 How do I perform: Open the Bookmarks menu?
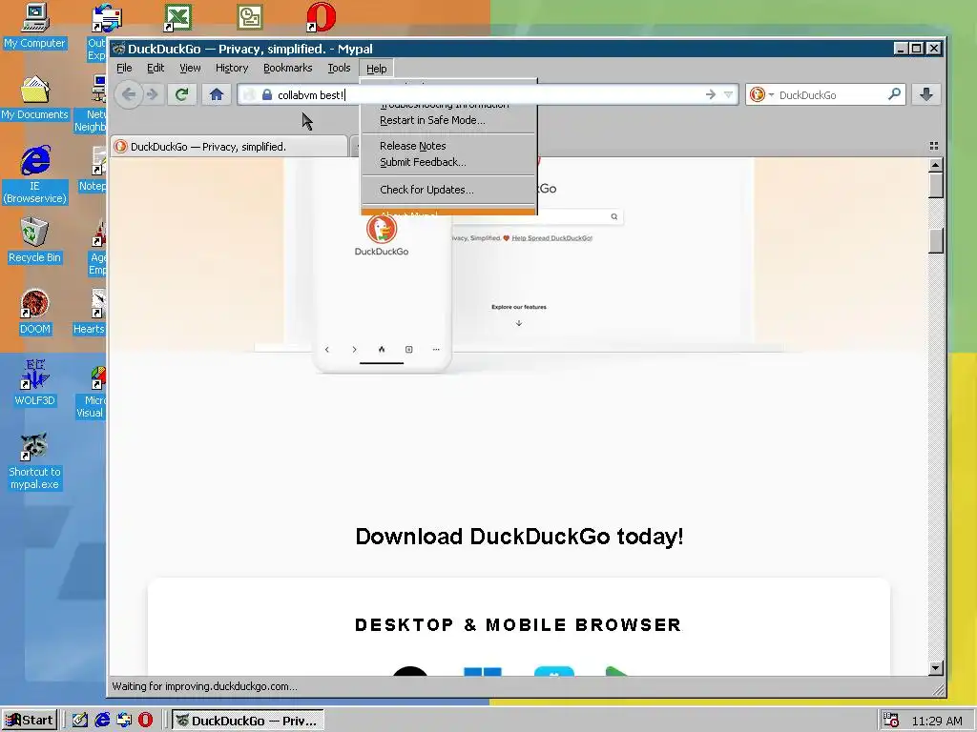pyautogui.click(x=288, y=68)
